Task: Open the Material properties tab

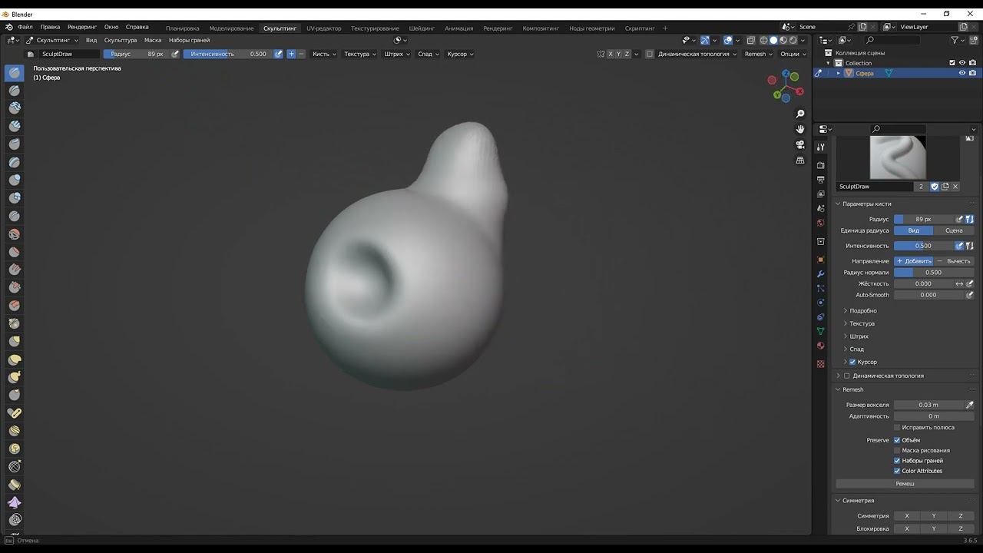Action: 821,346
